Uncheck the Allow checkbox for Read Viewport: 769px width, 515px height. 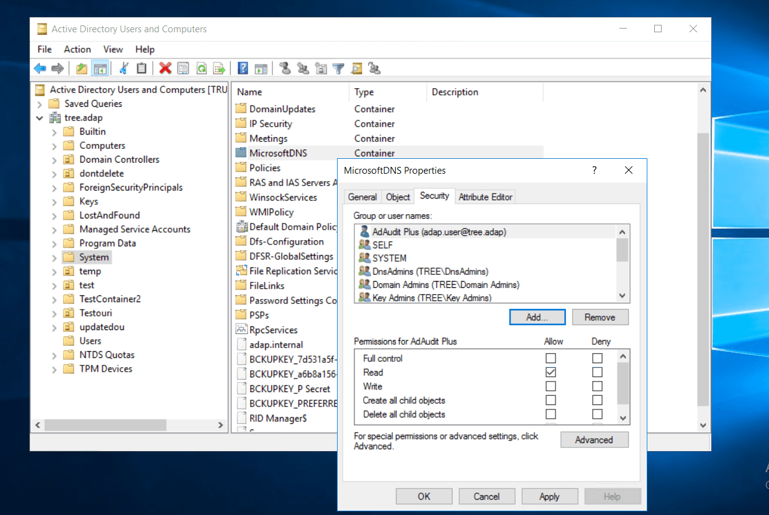click(551, 372)
